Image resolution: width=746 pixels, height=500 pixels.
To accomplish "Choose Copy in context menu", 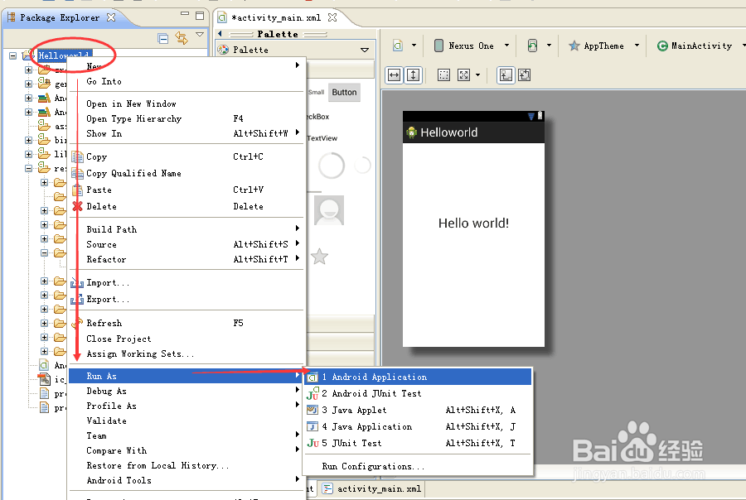I will click(x=186, y=156).
